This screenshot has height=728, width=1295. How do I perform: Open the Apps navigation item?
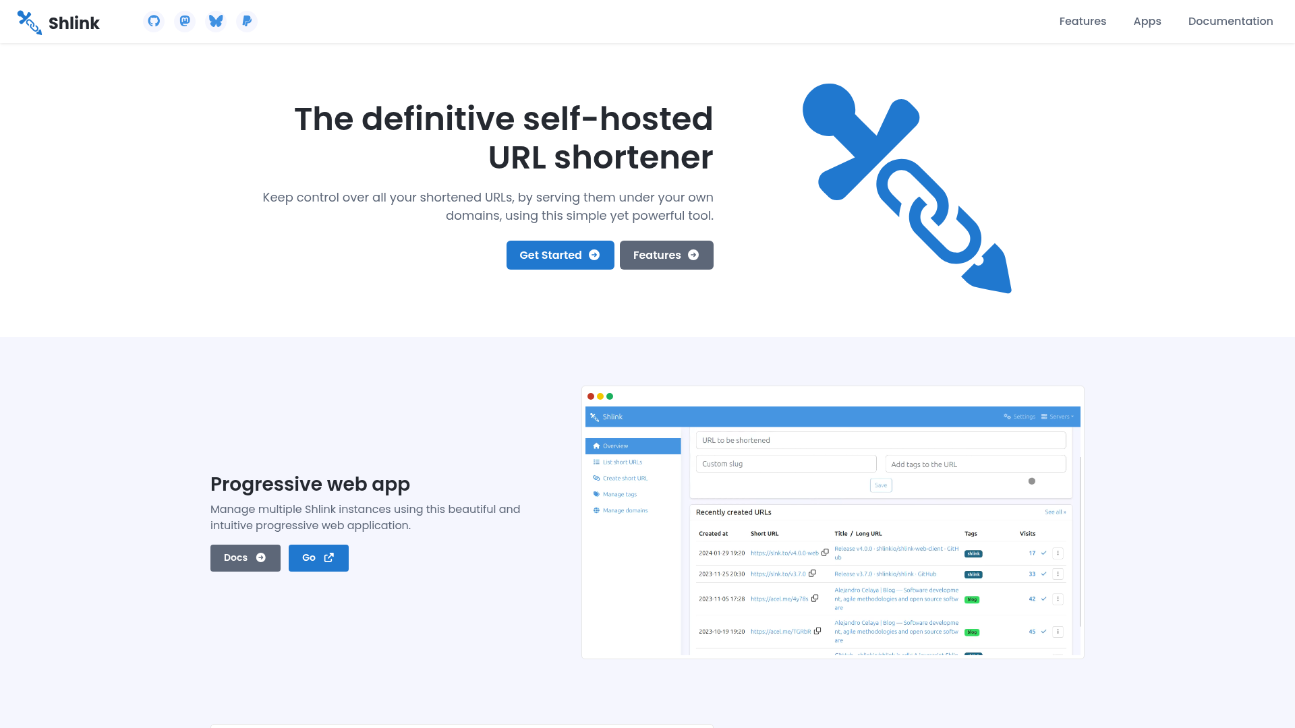tap(1147, 21)
